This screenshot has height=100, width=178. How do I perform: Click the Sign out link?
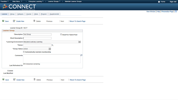[x=173, y=2]
